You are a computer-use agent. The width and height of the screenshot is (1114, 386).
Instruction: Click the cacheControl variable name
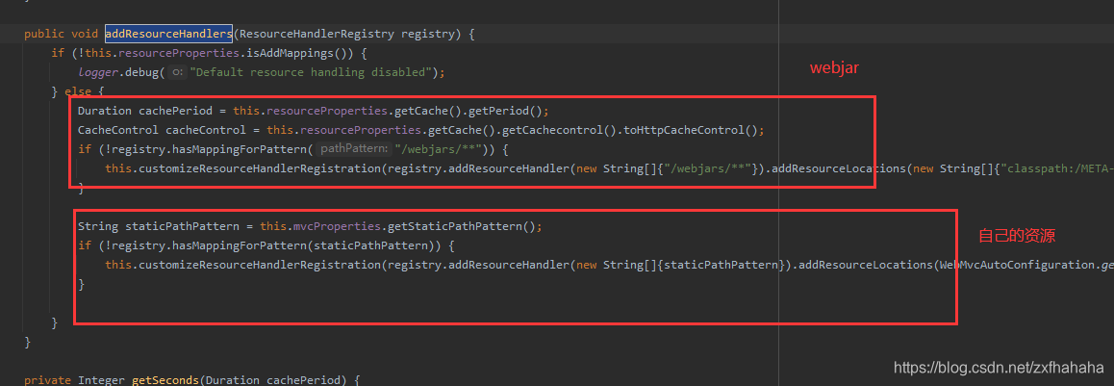tap(205, 130)
